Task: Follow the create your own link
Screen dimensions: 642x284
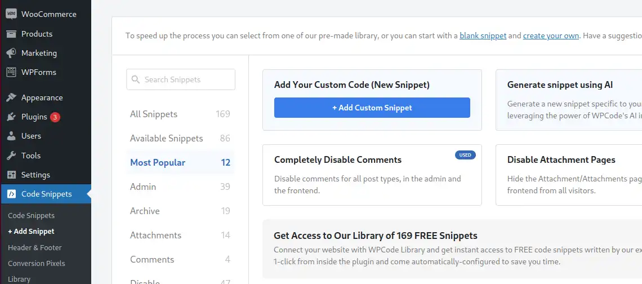Action: [551, 35]
